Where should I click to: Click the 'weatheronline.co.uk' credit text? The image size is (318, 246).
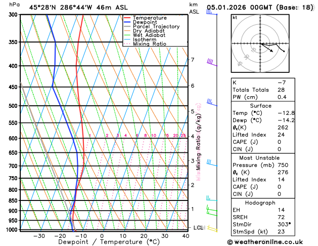click(268, 242)
